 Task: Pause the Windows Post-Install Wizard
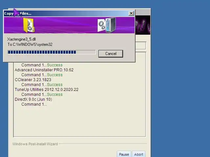click(x=124, y=154)
